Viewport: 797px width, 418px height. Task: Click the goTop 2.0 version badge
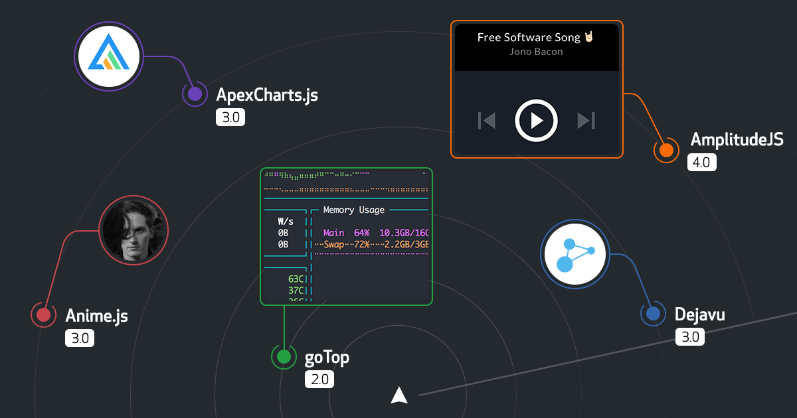click(x=319, y=379)
